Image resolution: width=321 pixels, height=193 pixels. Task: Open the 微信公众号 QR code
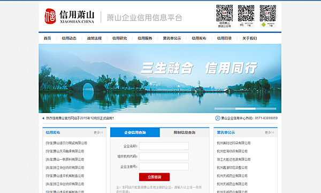click(224, 13)
